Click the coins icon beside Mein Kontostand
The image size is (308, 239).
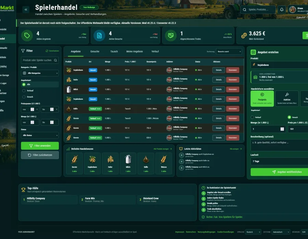(244, 36)
